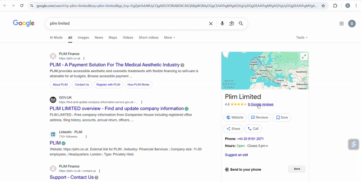Click the PLIM Finance favicon of first result
Image resolution: width=361 pixels, height=182 pixels.
click(53, 56)
